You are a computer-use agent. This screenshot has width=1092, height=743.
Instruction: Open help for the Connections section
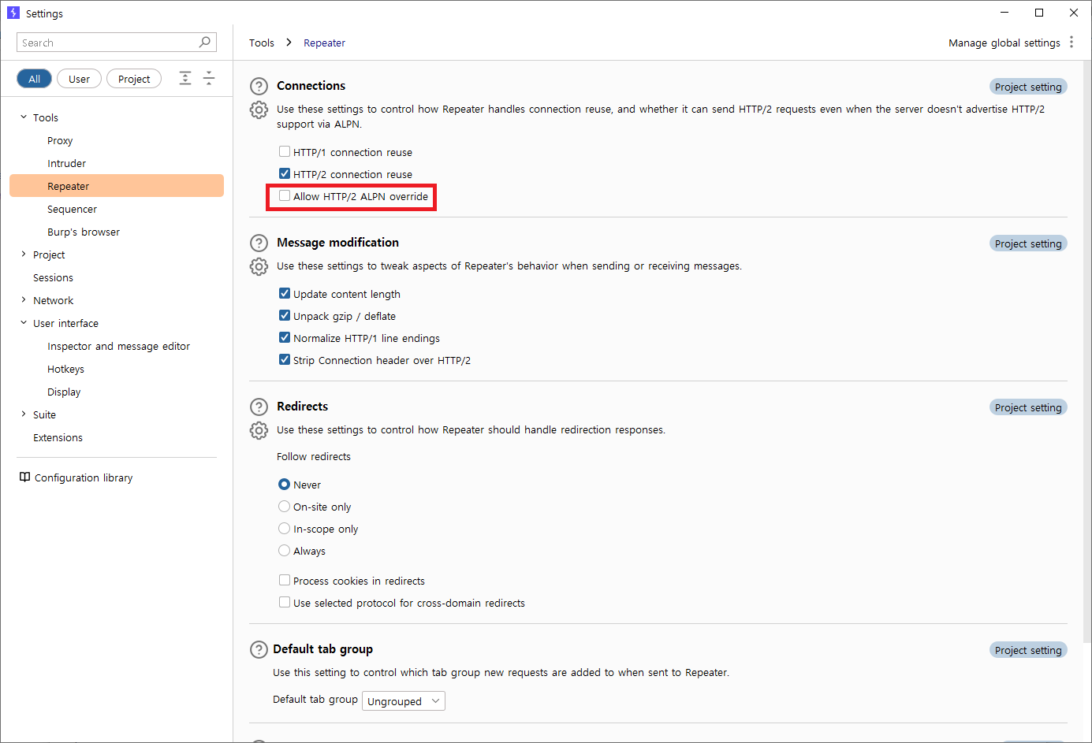click(x=259, y=86)
